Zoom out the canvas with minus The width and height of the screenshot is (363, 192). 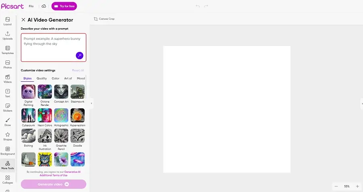(x=336, y=186)
